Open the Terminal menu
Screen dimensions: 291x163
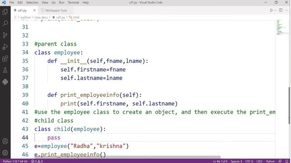coord(73,2)
